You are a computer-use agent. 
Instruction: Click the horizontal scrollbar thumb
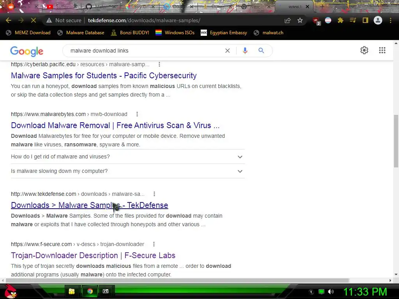click(177, 280)
